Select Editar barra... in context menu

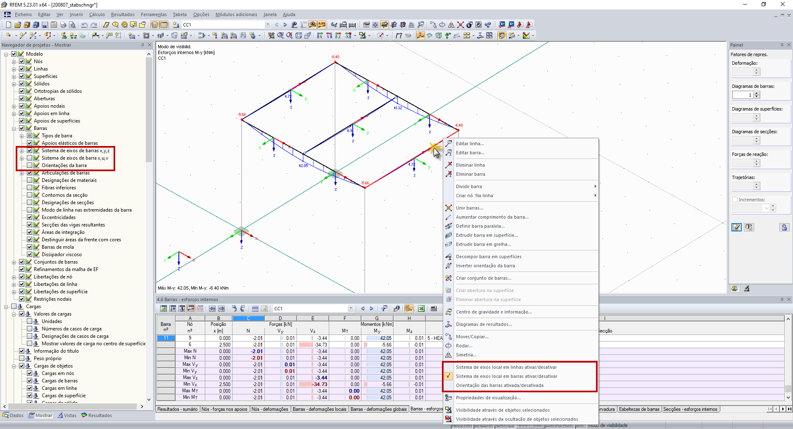(x=470, y=153)
